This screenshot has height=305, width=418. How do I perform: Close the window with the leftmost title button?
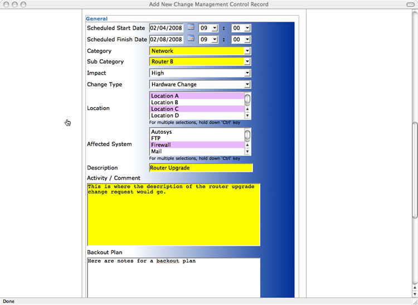click(6, 4)
